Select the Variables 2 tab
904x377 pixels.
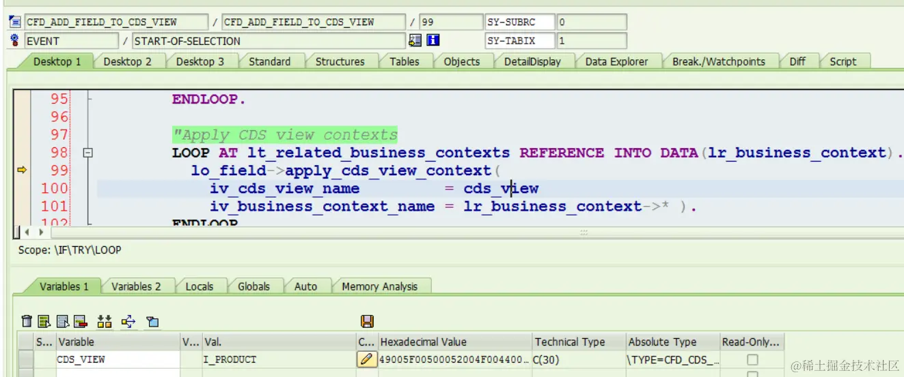pyautogui.click(x=136, y=286)
